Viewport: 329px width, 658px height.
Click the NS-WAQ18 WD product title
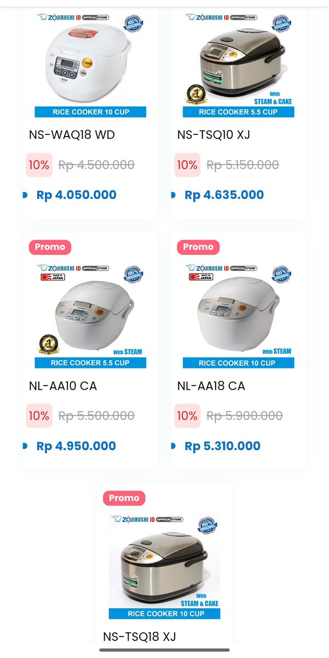pos(72,135)
